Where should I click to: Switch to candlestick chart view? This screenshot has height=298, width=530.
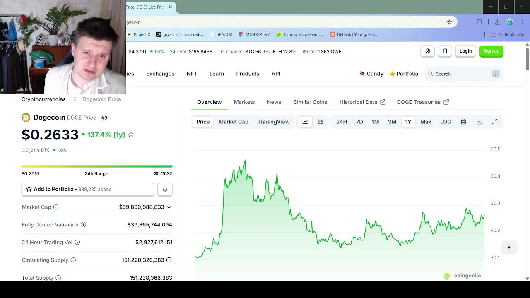[320, 122]
